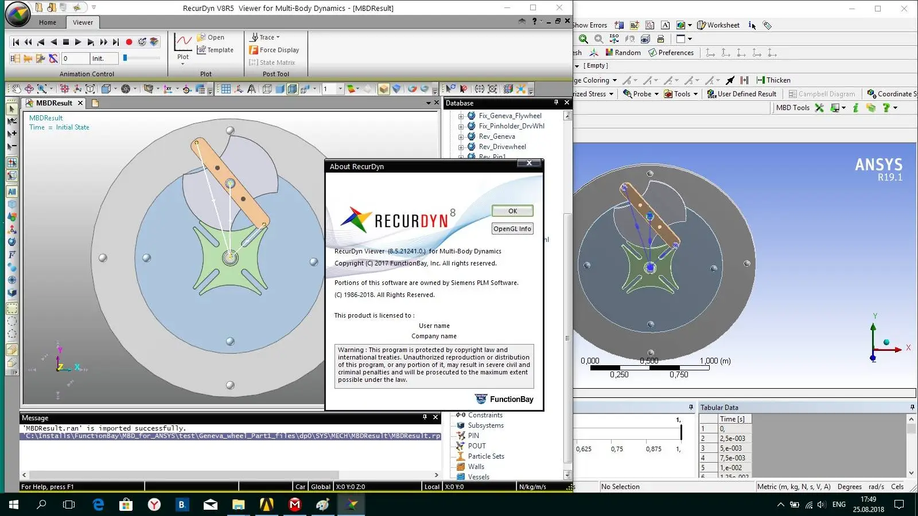Screen dimensions: 918x516
Task: Click the Random colors button in ANSYS
Action: 623,53
